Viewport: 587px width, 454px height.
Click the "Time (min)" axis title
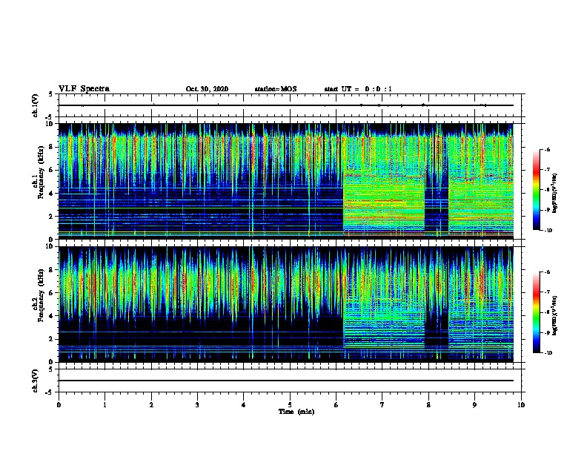point(296,412)
